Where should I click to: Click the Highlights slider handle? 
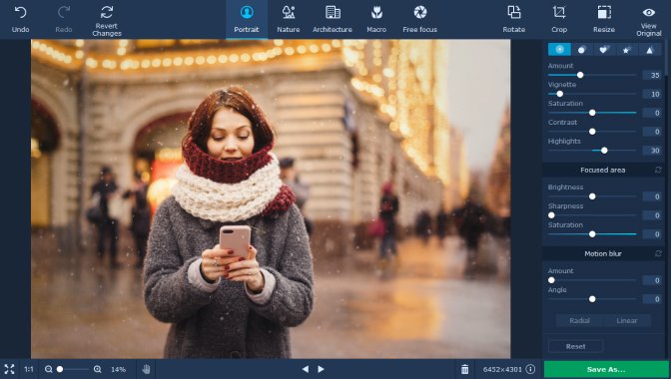604,151
